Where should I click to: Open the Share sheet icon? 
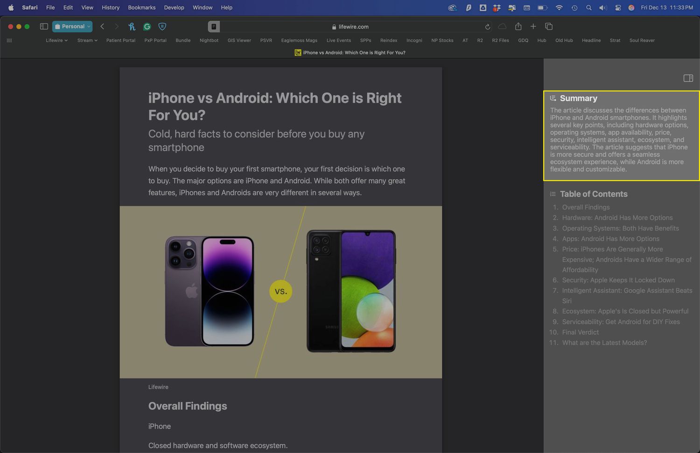pos(518,27)
